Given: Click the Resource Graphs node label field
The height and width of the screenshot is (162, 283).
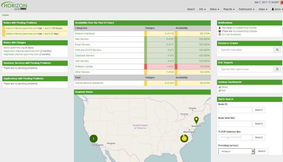Looking at the screenshot, I should [x=246, y=50].
